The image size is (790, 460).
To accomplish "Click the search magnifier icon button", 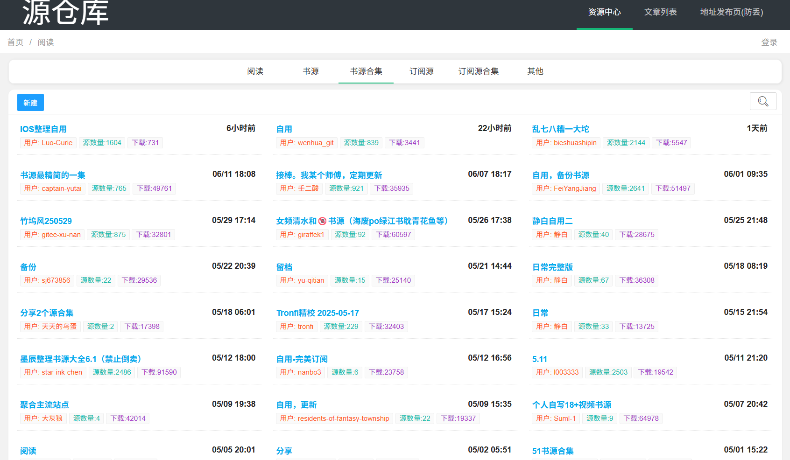I will (x=763, y=101).
